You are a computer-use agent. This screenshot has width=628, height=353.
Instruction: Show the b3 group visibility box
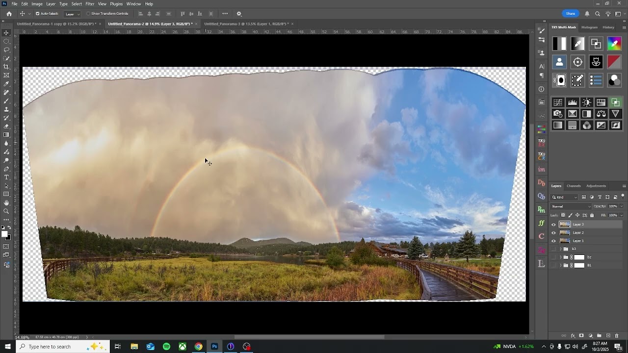click(554, 249)
